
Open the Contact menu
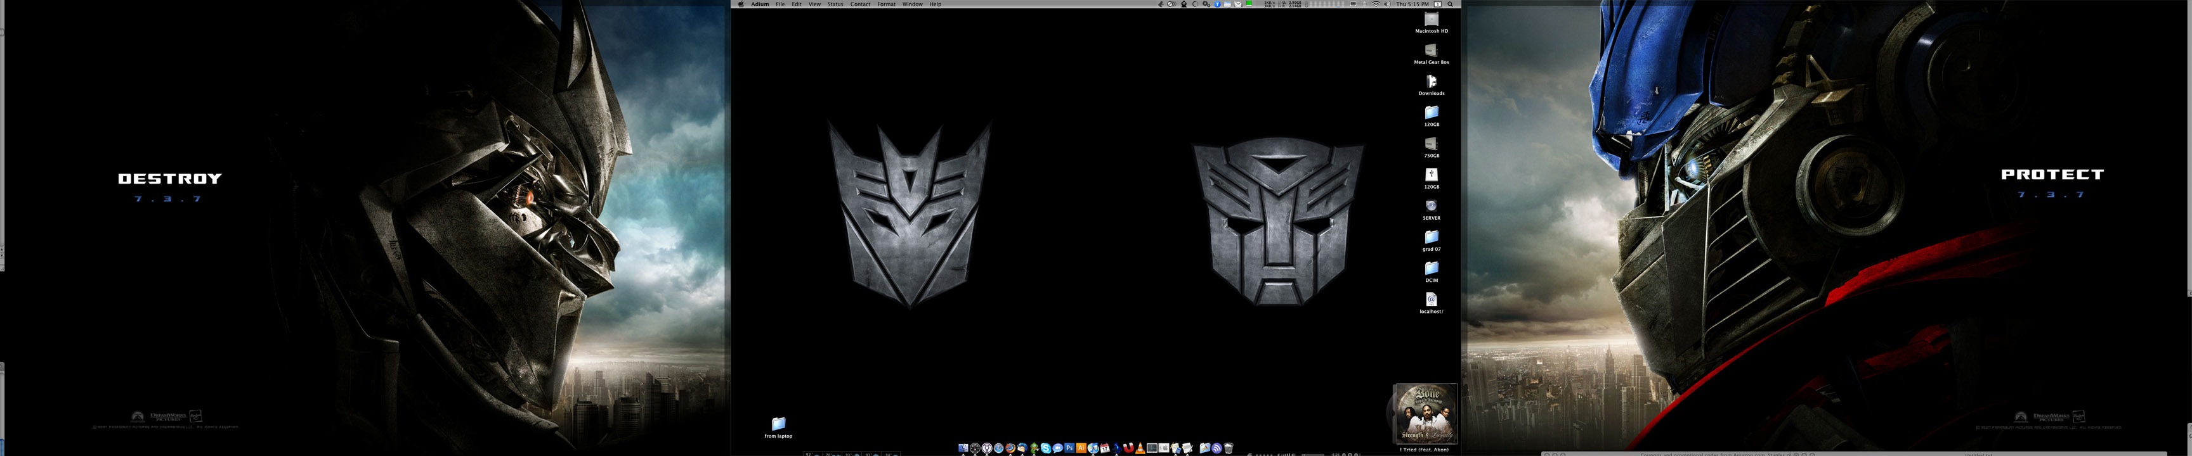pos(860,4)
